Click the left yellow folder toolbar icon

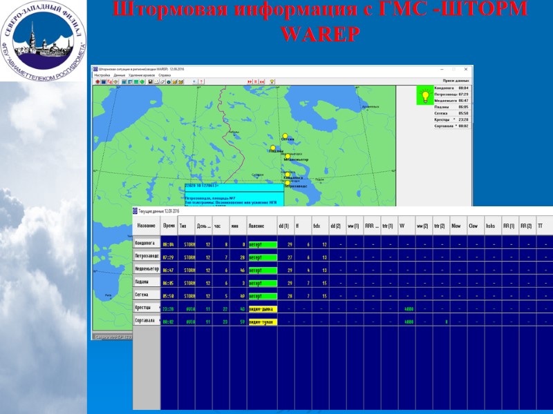tap(175, 81)
